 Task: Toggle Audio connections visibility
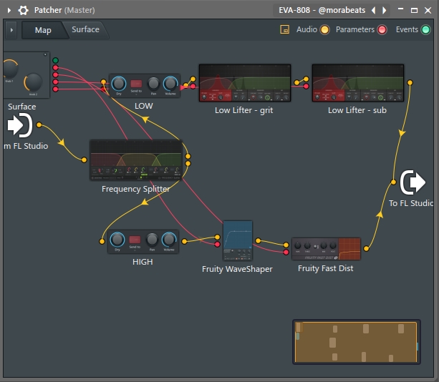(x=324, y=30)
